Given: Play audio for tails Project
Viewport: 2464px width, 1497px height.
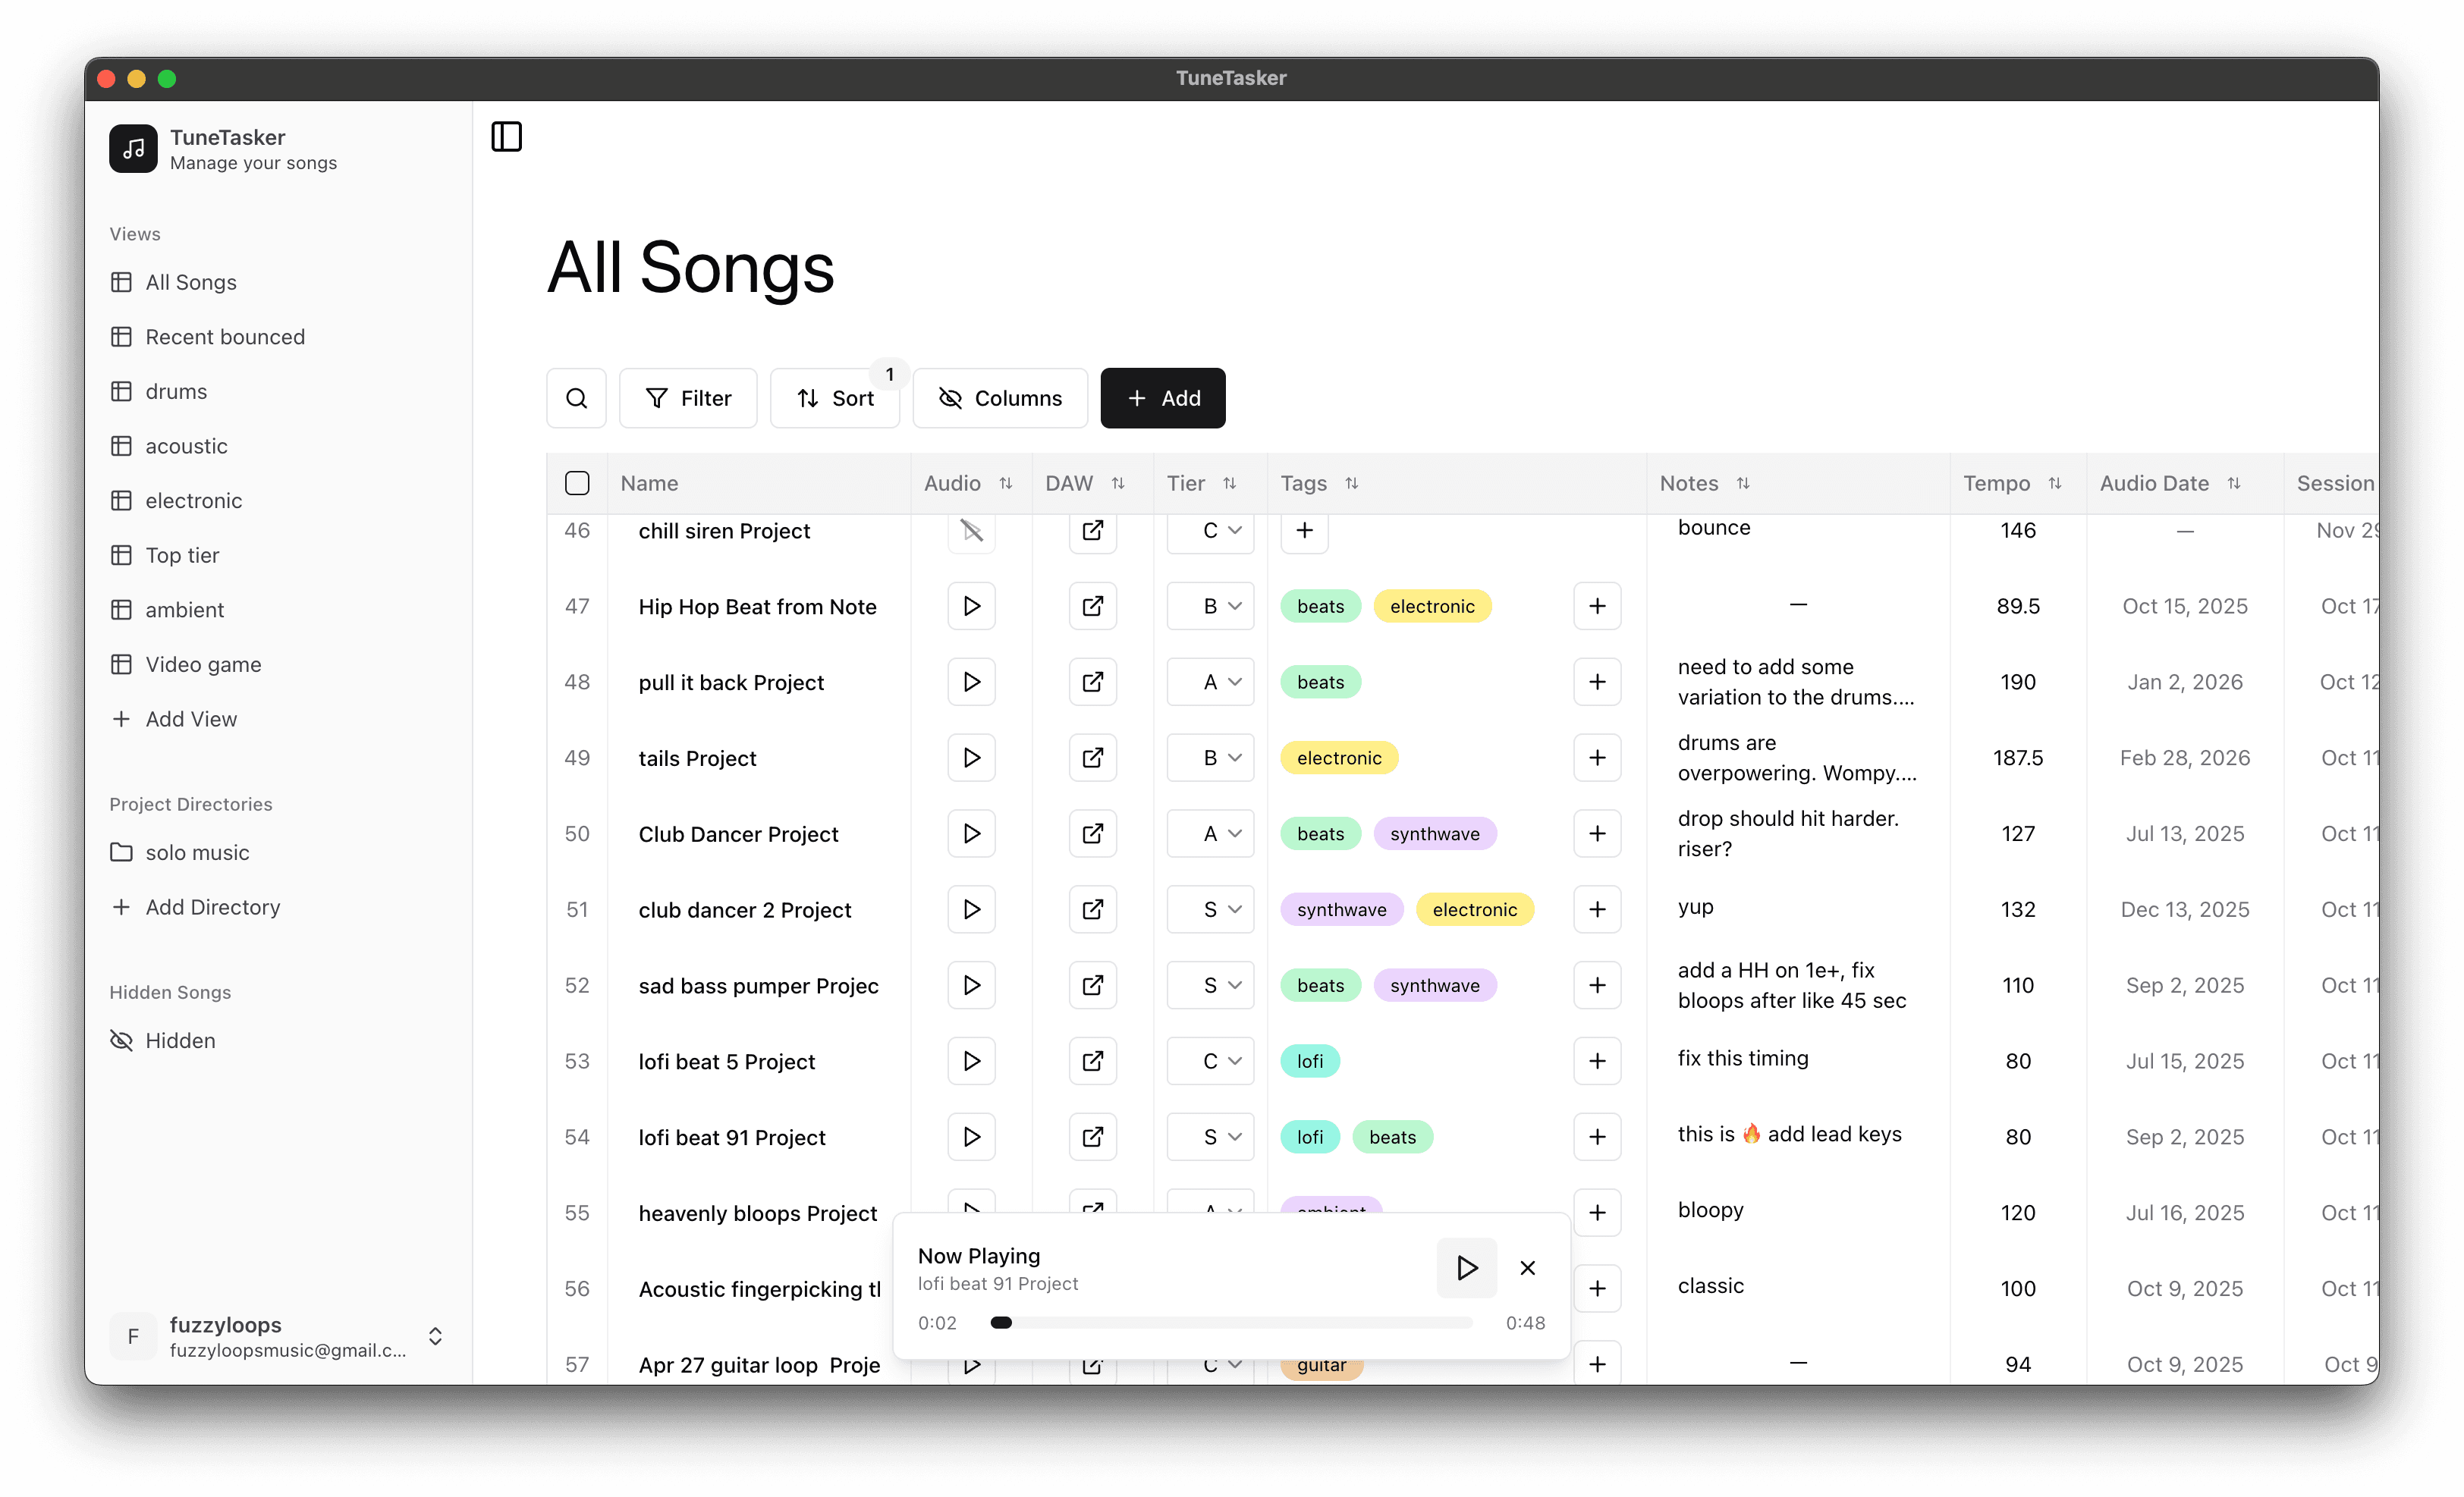Looking at the screenshot, I should [971, 758].
